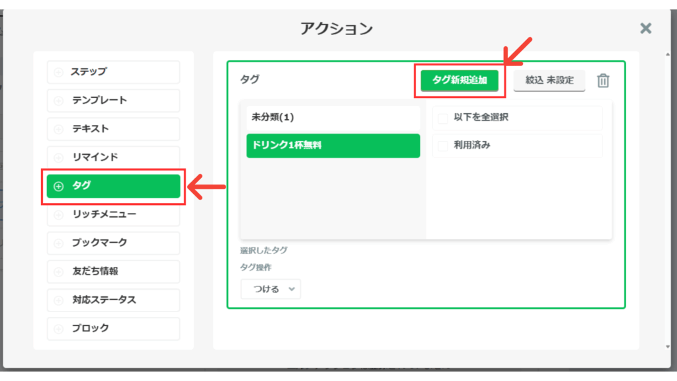
Task: Add the ブロック action
Action: point(113,328)
